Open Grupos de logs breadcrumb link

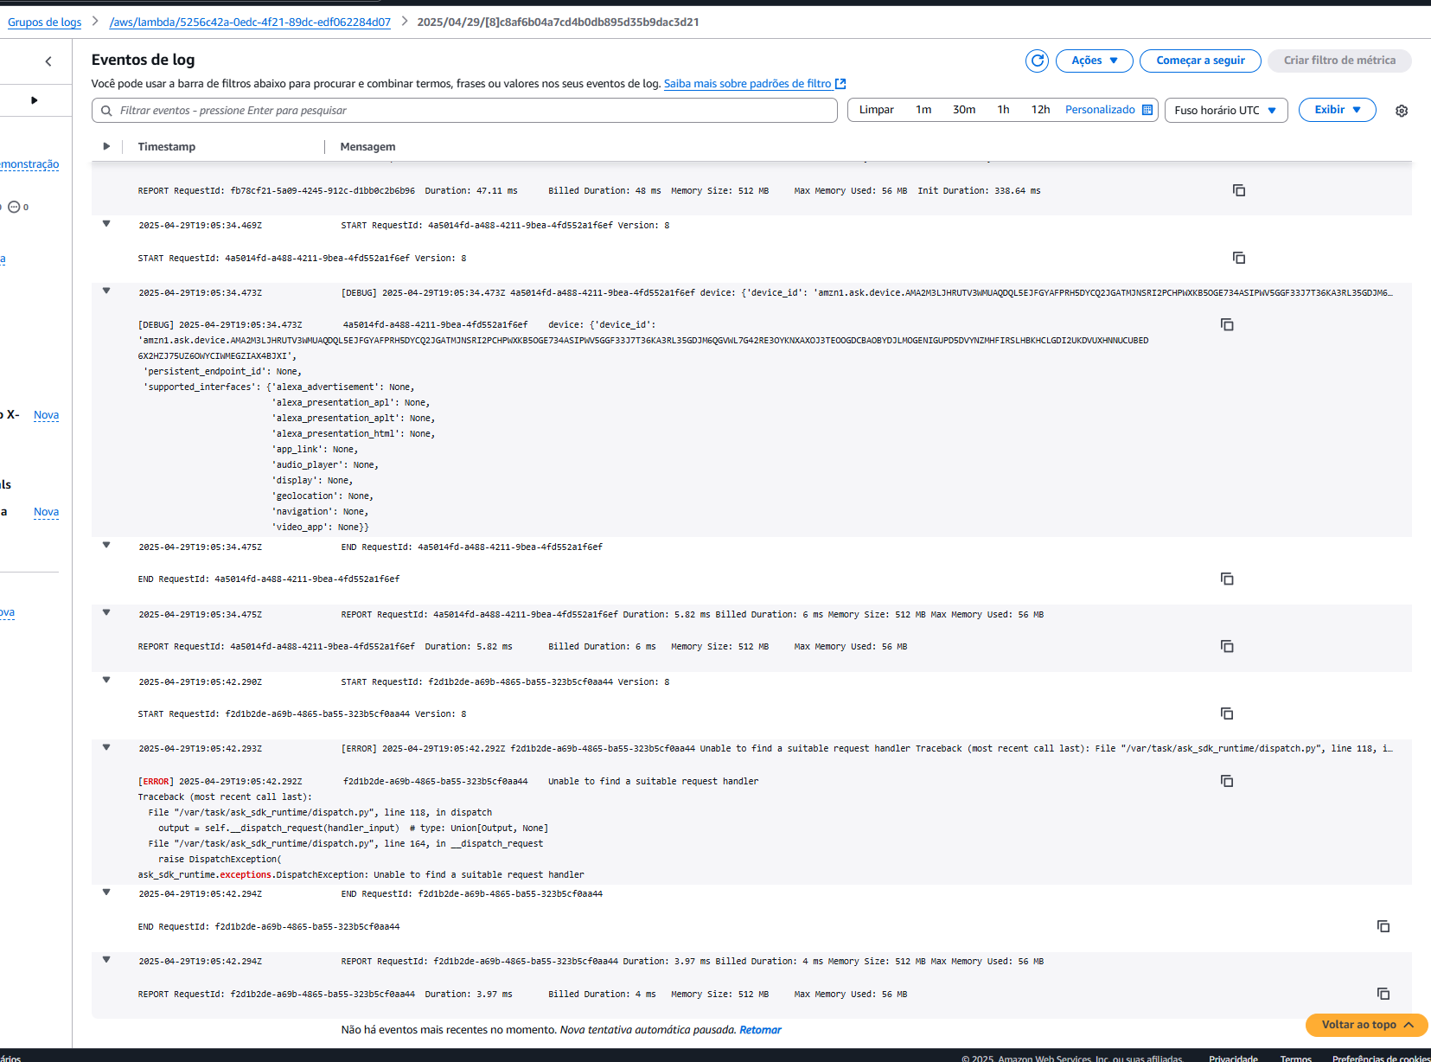coord(44,22)
